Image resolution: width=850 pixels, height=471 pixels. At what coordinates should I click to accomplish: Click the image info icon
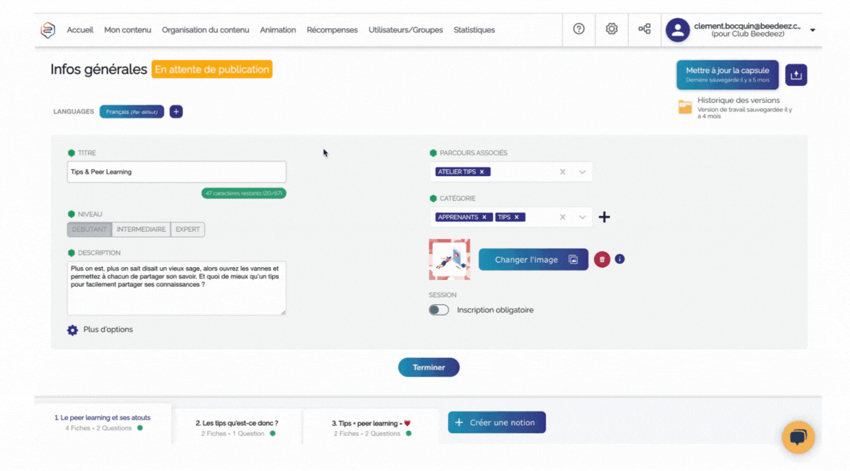point(620,259)
